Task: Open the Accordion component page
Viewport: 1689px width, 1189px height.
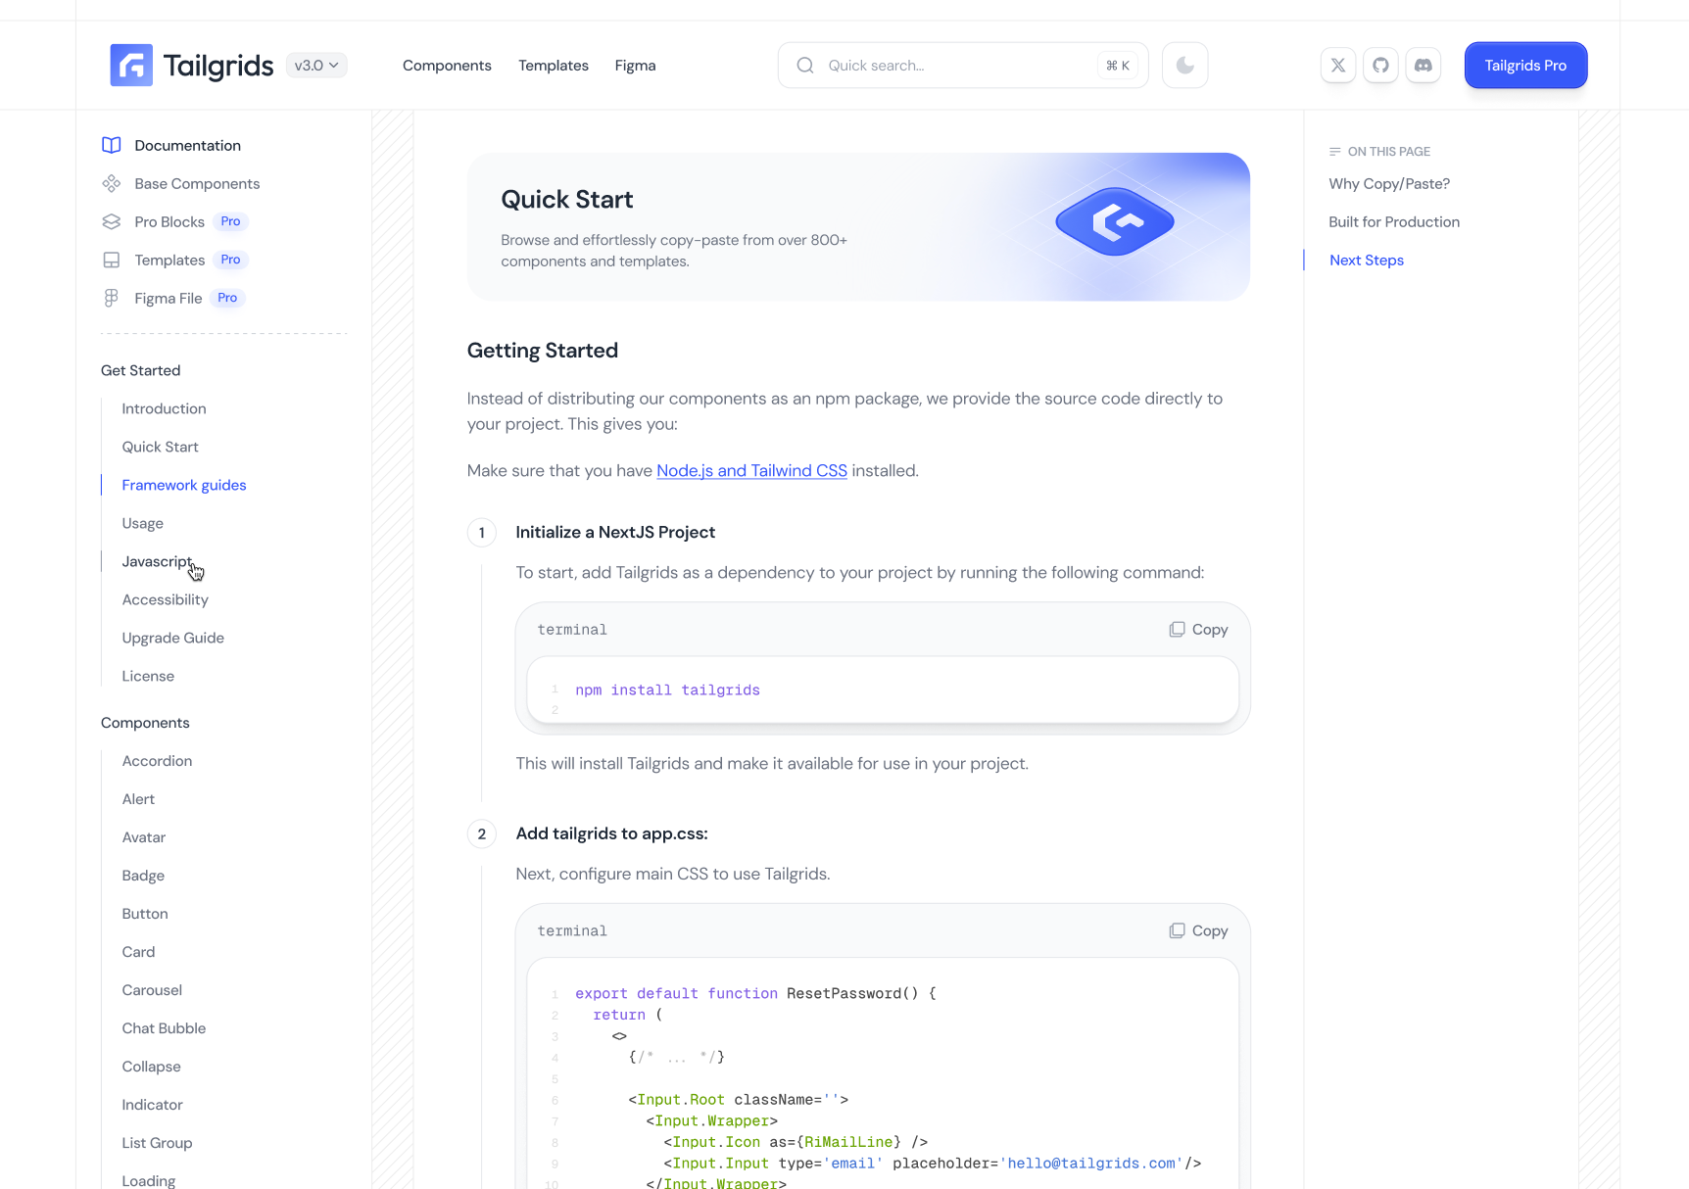Action: [x=157, y=761]
